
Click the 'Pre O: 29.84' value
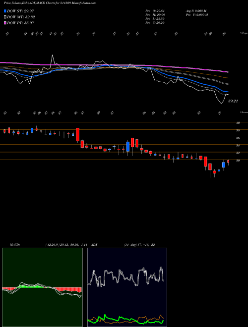pyautogui.click(x=155, y=11)
